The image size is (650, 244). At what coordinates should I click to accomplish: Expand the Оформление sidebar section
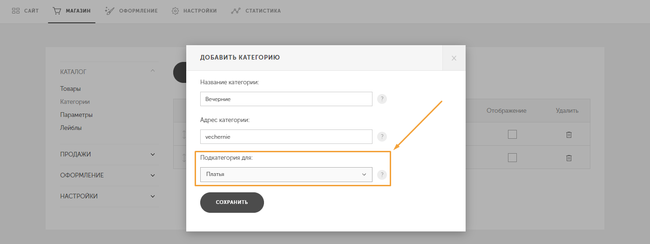click(109, 175)
